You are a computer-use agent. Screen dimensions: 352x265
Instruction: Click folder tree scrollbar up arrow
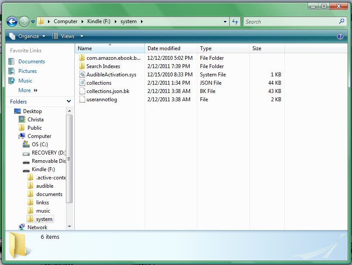click(69, 111)
